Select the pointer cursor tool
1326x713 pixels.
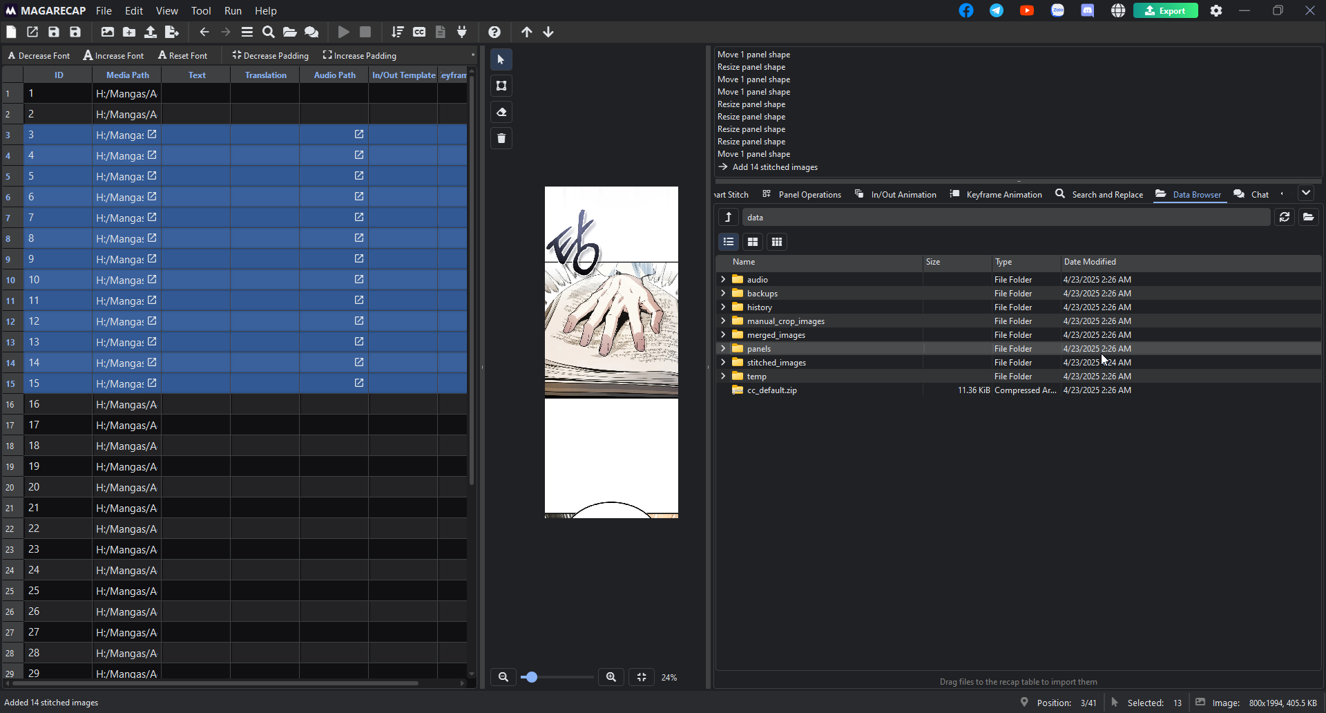point(501,59)
